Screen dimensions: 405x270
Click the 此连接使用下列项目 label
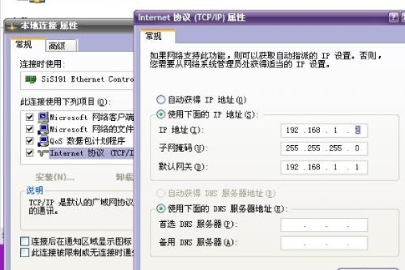point(65,102)
